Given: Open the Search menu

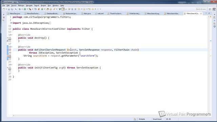Looking at the screenshot, I should [x=37, y=5].
